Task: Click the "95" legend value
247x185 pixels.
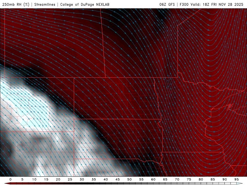Action: tap(236, 179)
